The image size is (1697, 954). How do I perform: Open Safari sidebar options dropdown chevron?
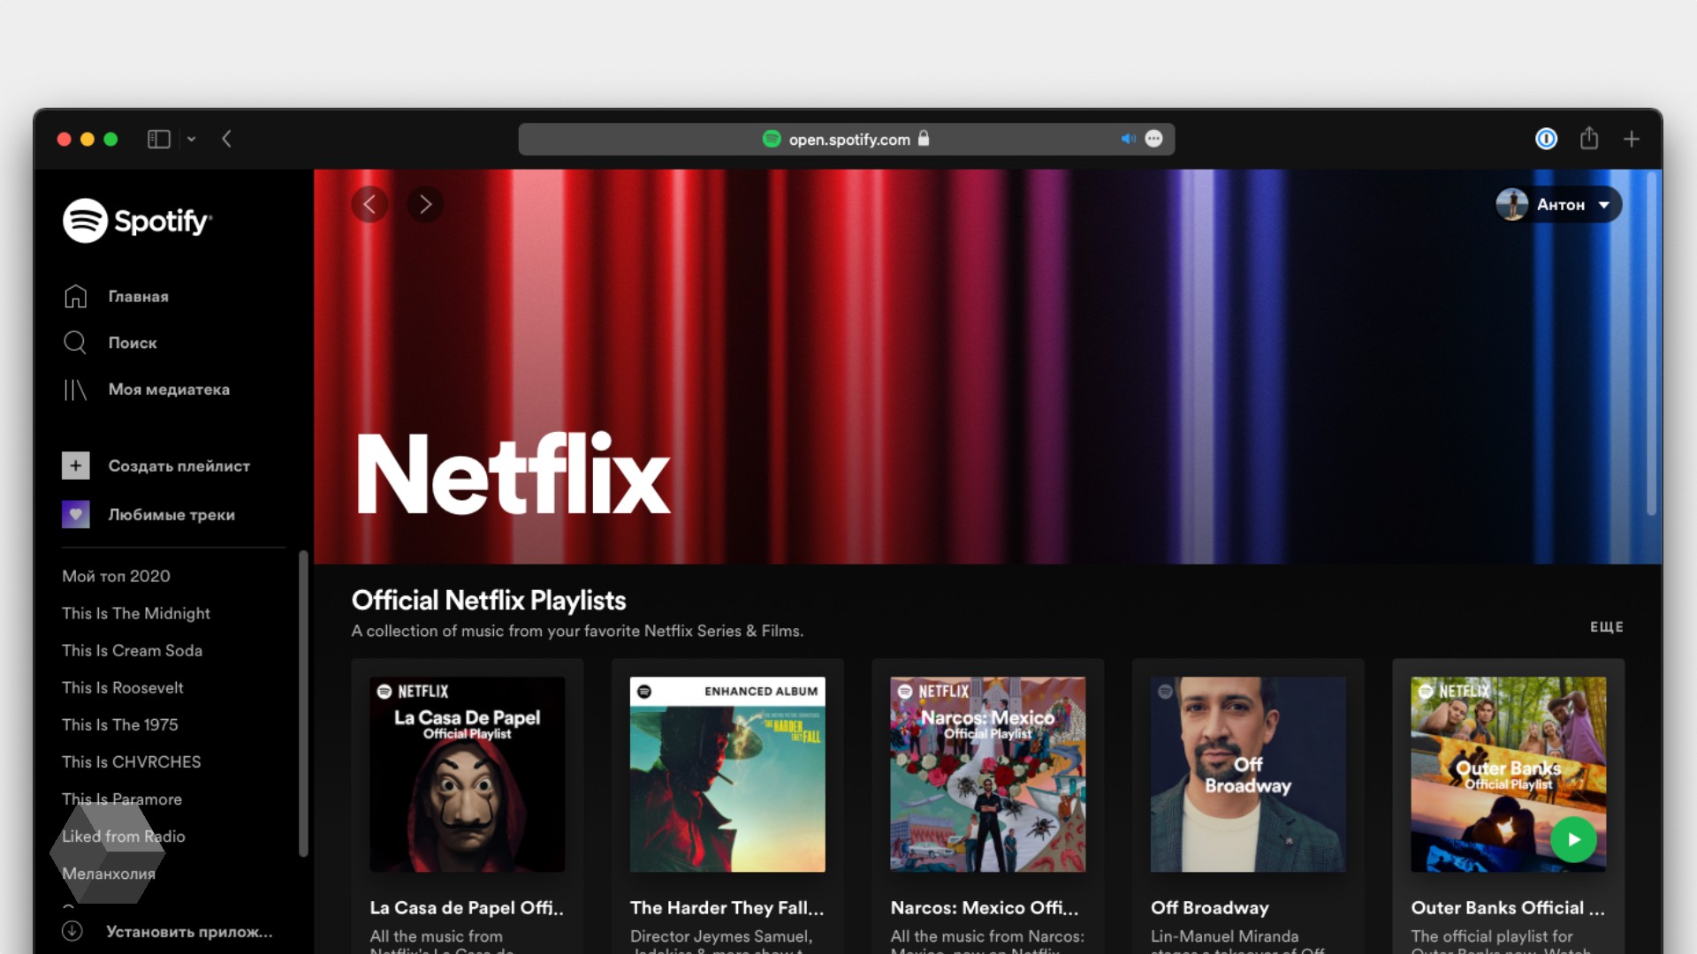(x=191, y=140)
